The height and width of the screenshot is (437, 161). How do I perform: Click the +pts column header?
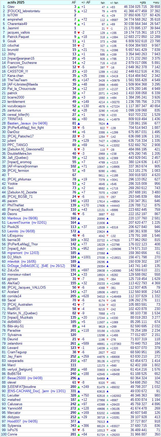point(143,2)
